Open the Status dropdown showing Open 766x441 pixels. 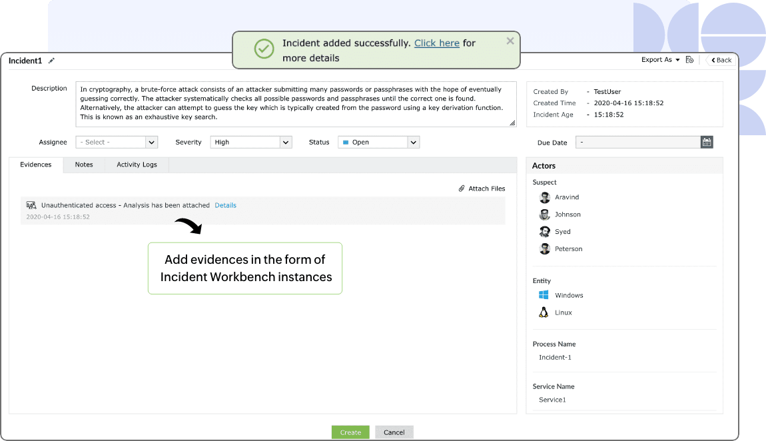click(x=378, y=142)
